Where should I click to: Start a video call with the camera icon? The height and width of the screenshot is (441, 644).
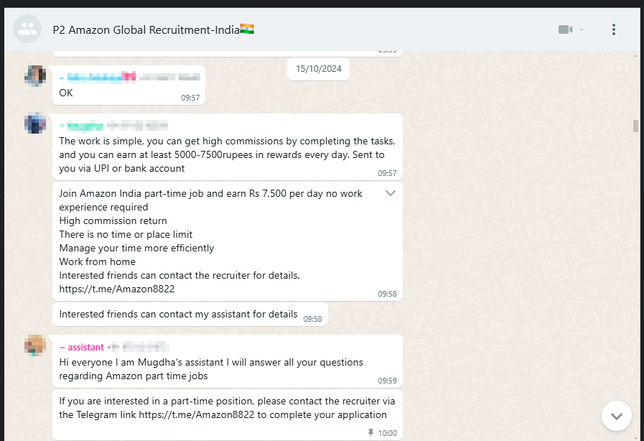coord(565,29)
